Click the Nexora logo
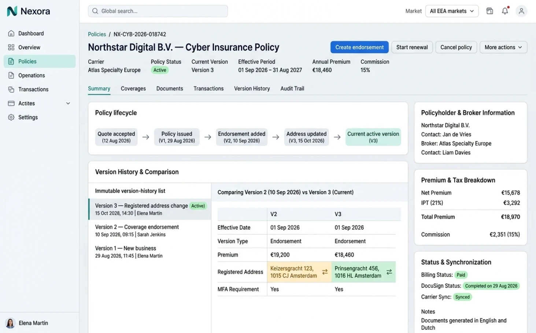Viewport: 536px width, 333px height. [28, 11]
